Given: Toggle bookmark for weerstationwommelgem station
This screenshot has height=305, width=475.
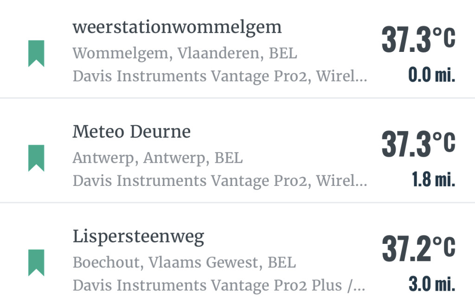Looking at the screenshot, I should coord(36,53).
